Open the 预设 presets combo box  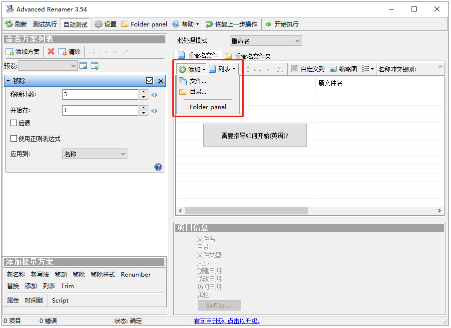point(48,66)
